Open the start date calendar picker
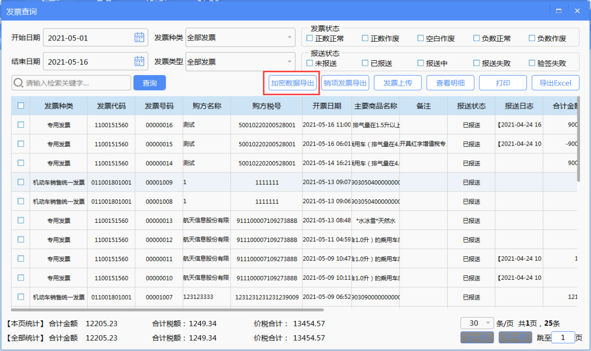Screen dimensions: 591x351 pyautogui.click(x=141, y=37)
